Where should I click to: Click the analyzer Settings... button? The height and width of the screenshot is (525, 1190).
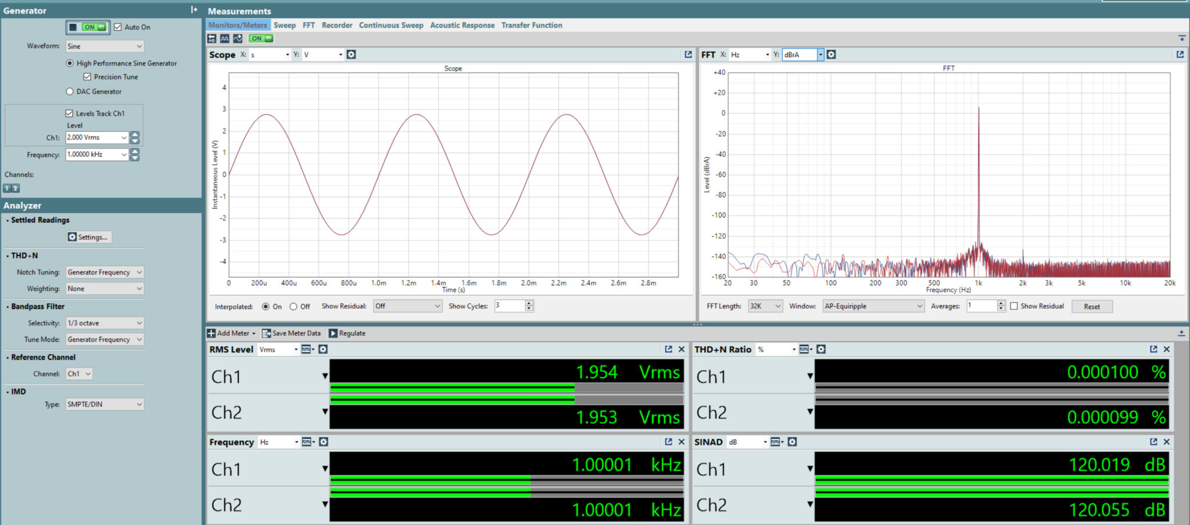pos(88,237)
